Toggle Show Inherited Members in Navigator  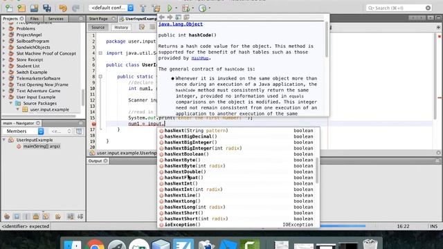(7, 216)
